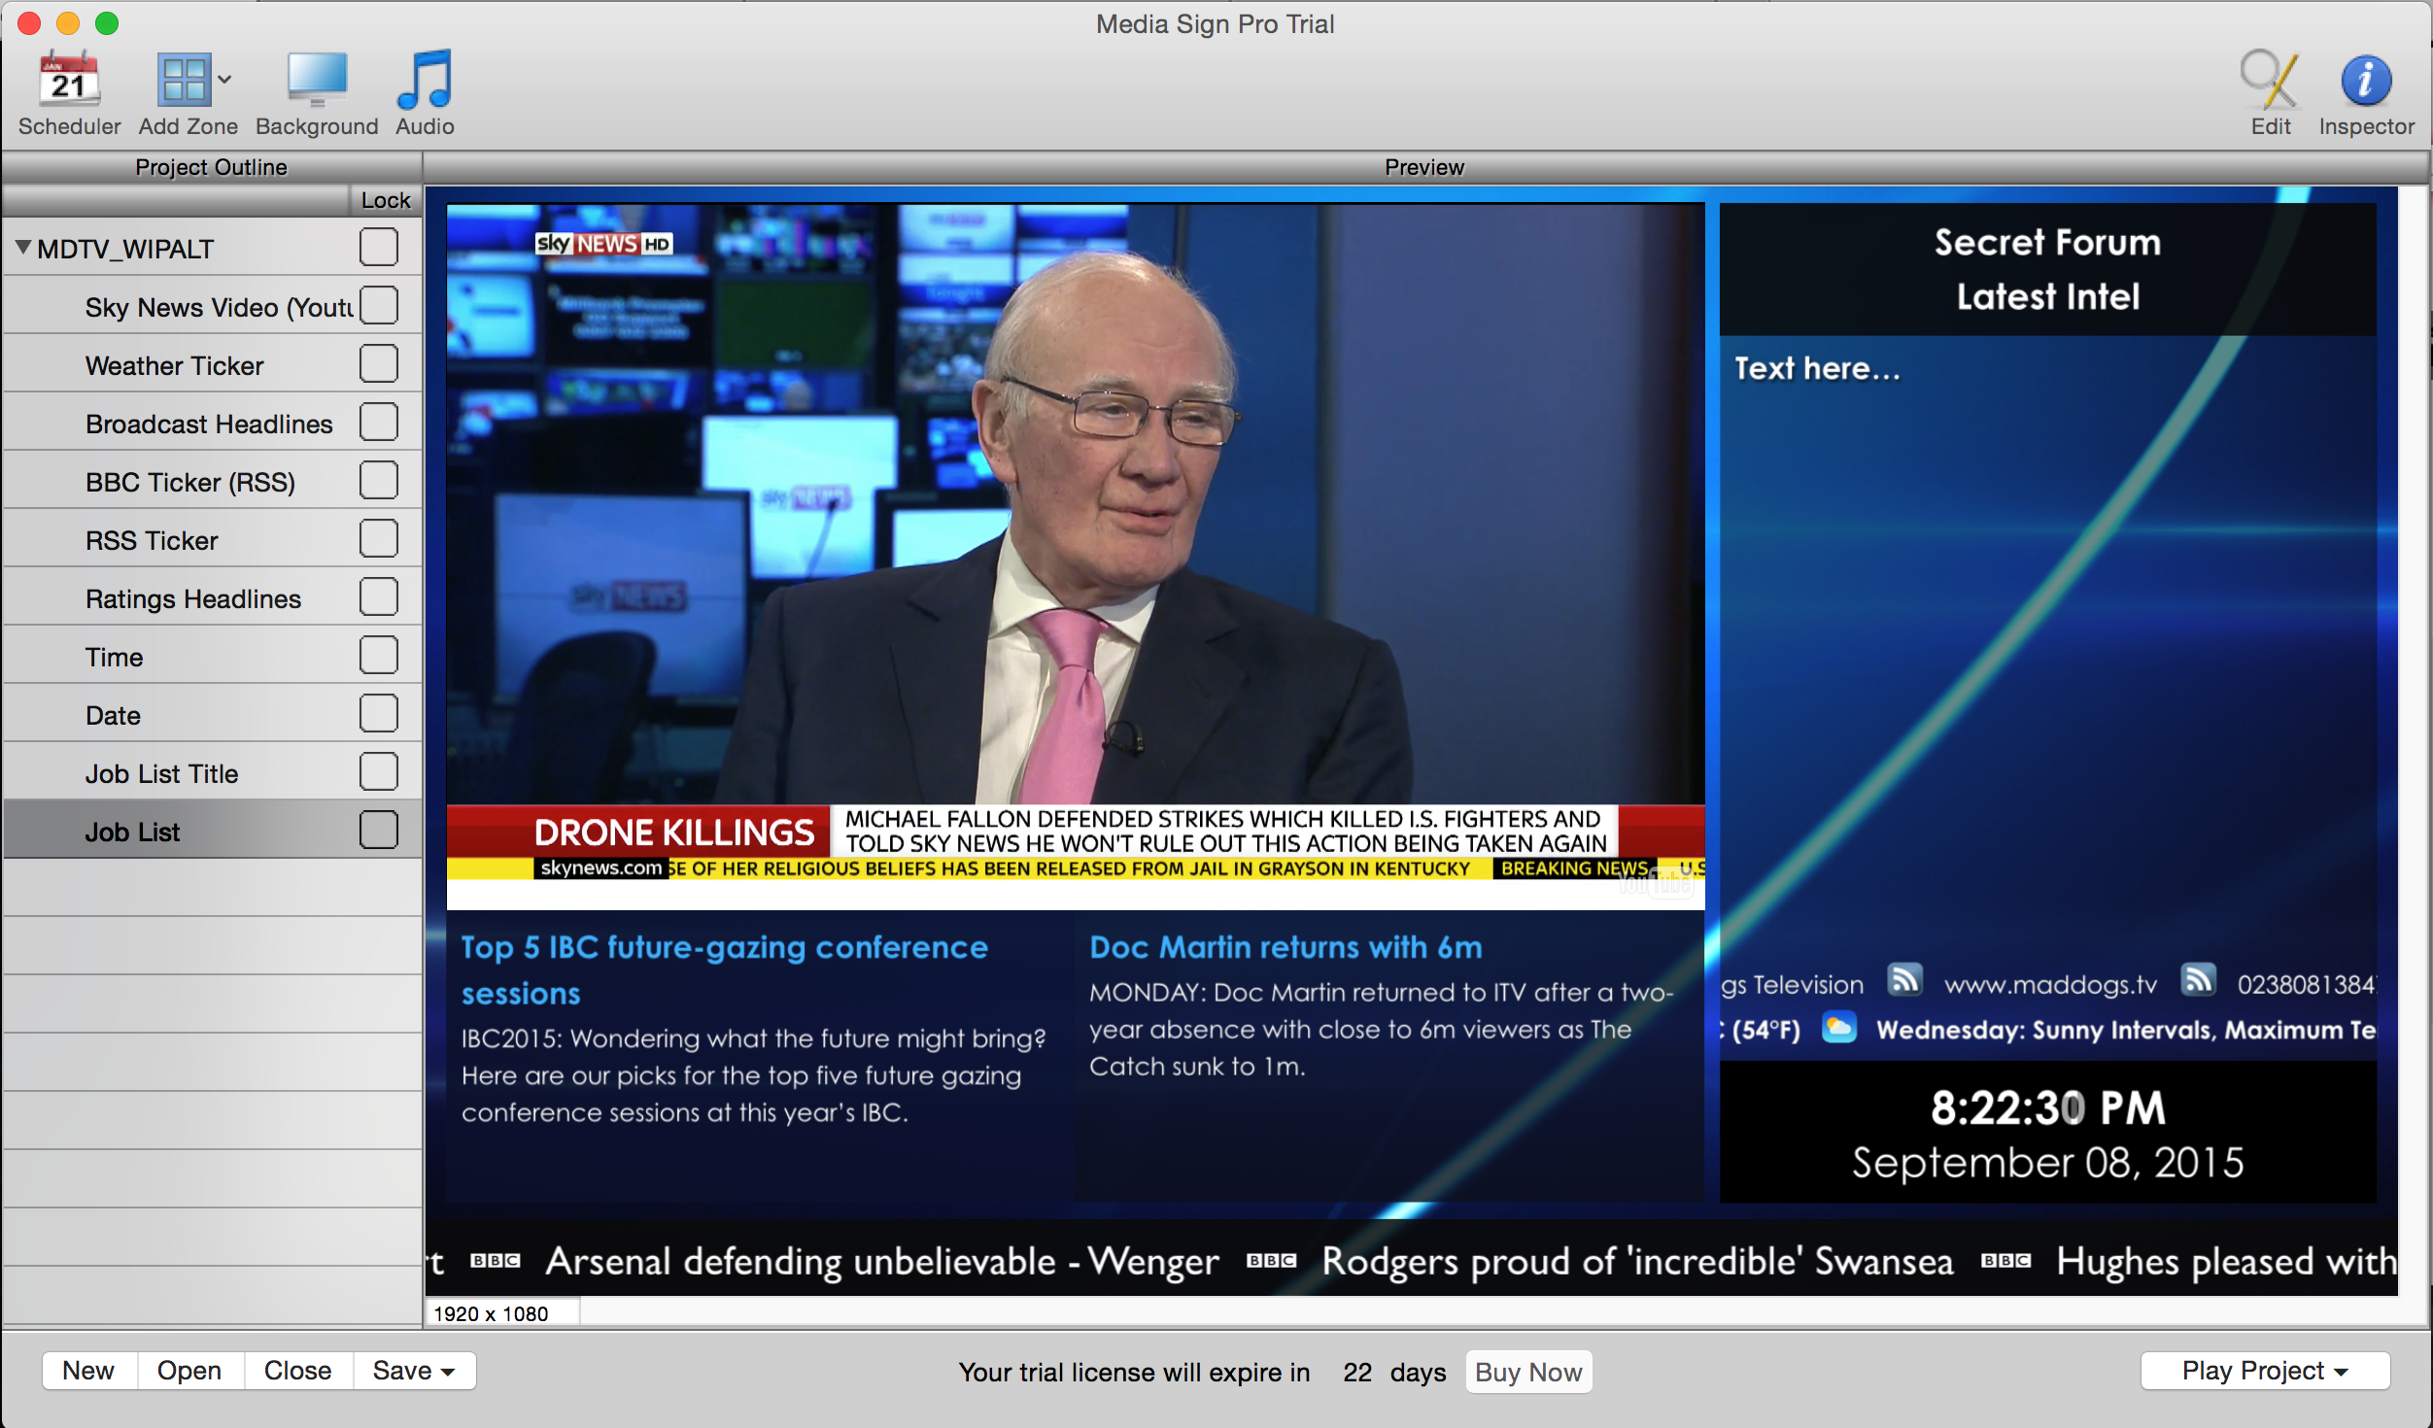The height and width of the screenshot is (1428, 2433).
Task: Select the Secret Forum Latest Intel title
Action: click(2047, 269)
